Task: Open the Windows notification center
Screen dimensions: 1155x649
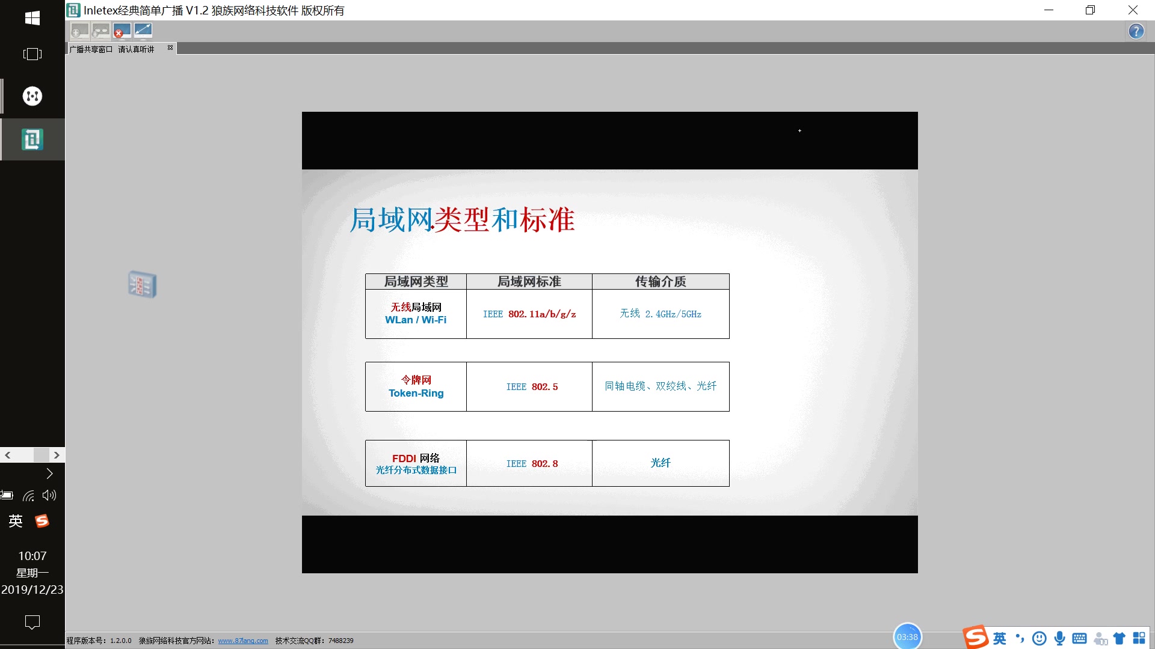Action: pyautogui.click(x=32, y=622)
